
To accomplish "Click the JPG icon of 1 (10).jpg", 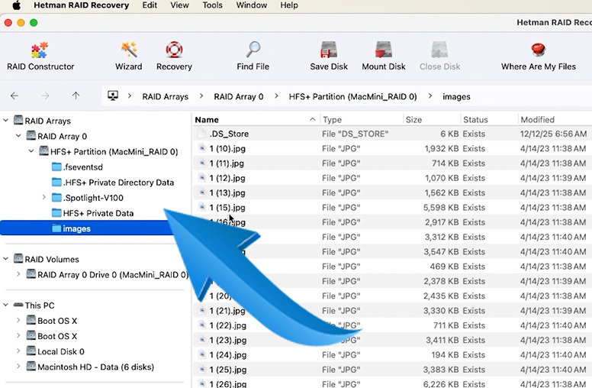I will point(202,148).
